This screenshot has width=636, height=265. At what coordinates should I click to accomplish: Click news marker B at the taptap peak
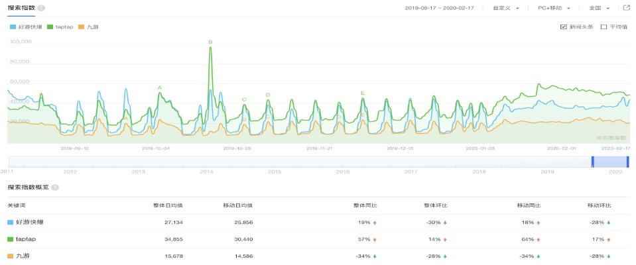[210, 42]
